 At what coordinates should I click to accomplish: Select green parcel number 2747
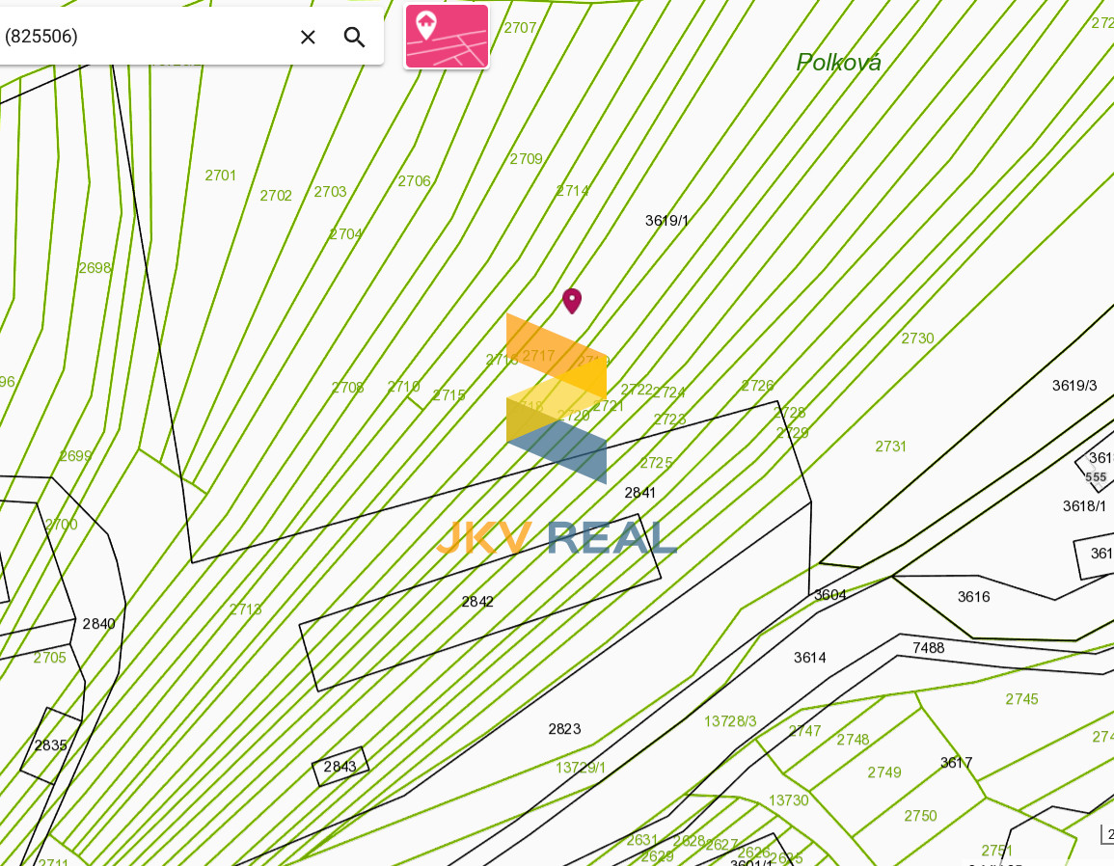point(805,731)
